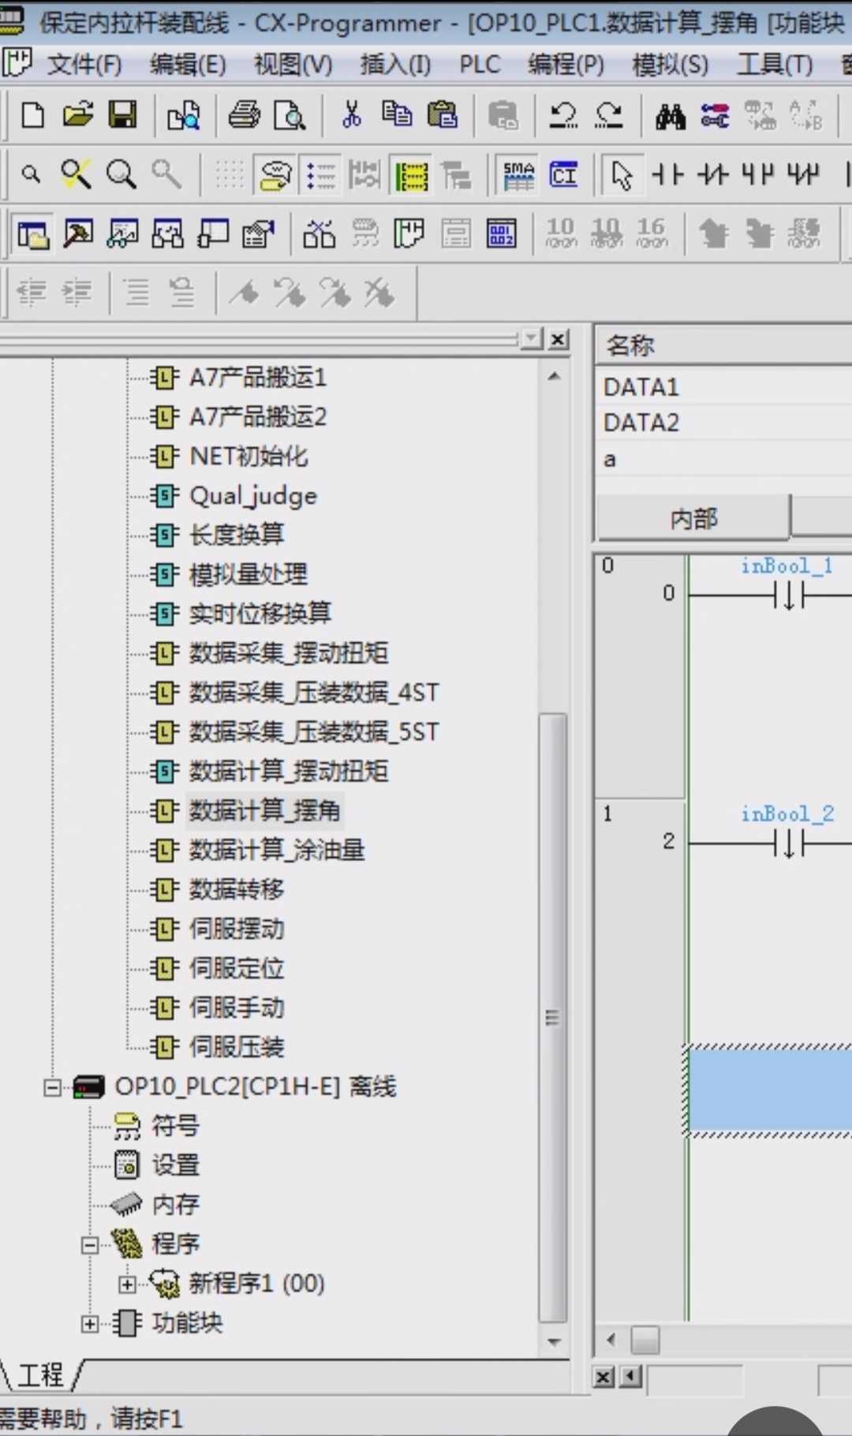Click the Undo arrow icon
Image resolution: width=852 pixels, height=1436 pixels.
[563, 116]
